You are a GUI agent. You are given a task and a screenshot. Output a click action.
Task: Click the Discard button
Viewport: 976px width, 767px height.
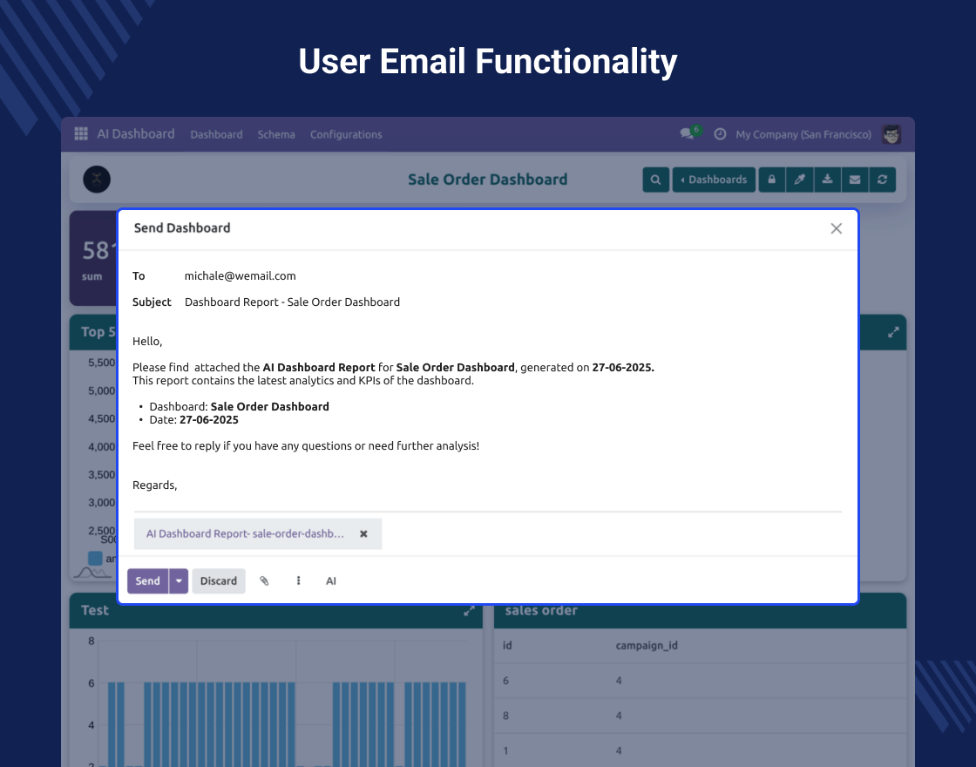coord(219,581)
